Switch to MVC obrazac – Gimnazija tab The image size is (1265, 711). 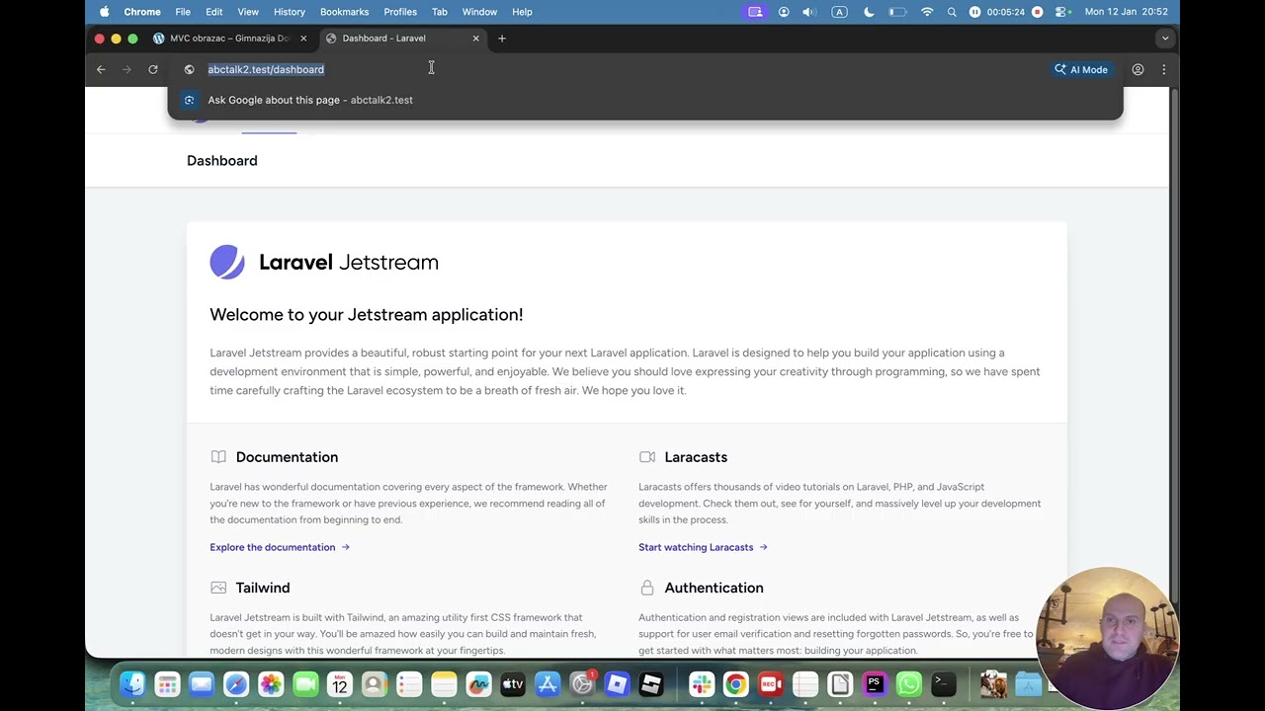tap(229, 39)
